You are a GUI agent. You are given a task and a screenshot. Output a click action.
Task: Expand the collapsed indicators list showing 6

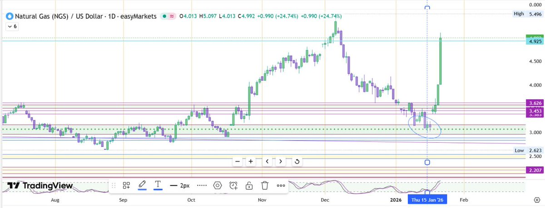12,27
